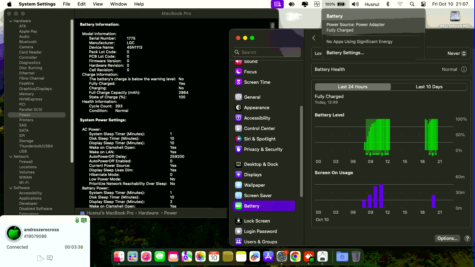Click the Search field in System Settings
Screen dimensions: 475x267
267,52
